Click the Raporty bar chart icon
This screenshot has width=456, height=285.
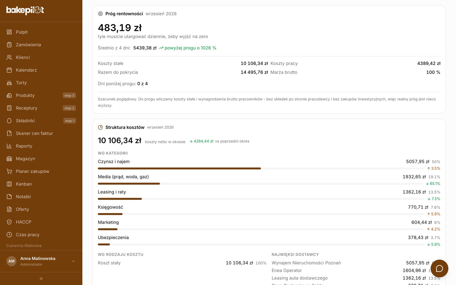9,146
